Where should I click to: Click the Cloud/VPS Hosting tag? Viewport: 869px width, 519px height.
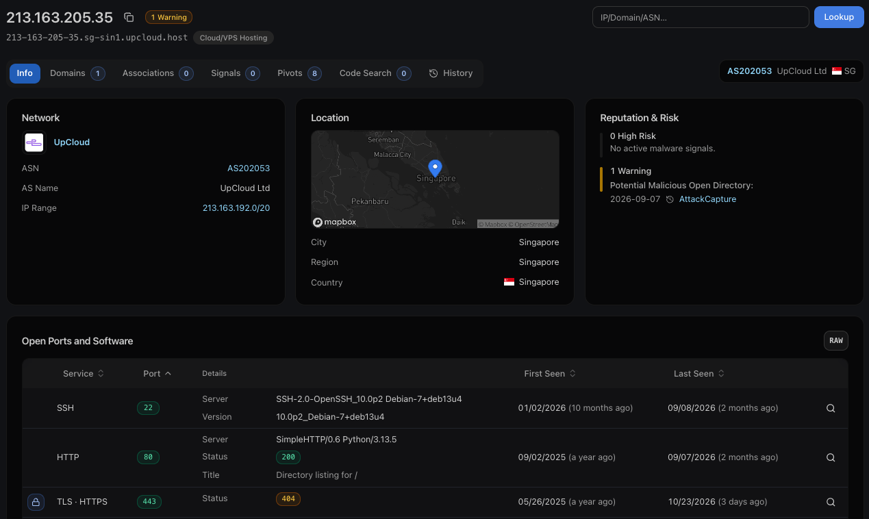click(234, 38)
